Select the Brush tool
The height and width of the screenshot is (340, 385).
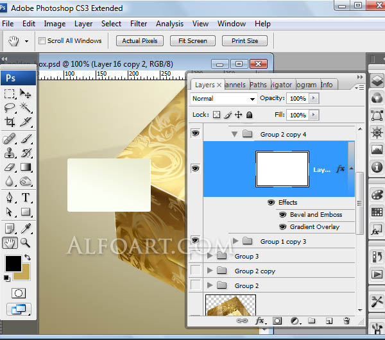click(25, 139)
